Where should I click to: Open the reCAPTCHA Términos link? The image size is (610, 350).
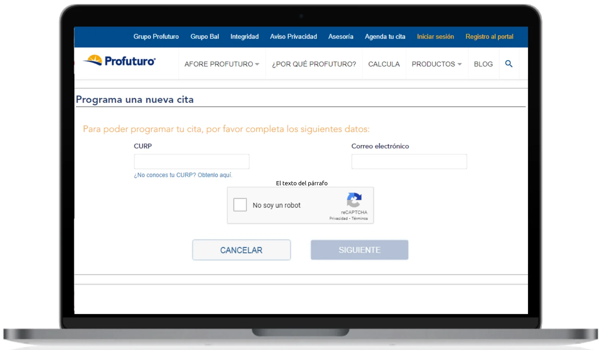coord(360,219)
